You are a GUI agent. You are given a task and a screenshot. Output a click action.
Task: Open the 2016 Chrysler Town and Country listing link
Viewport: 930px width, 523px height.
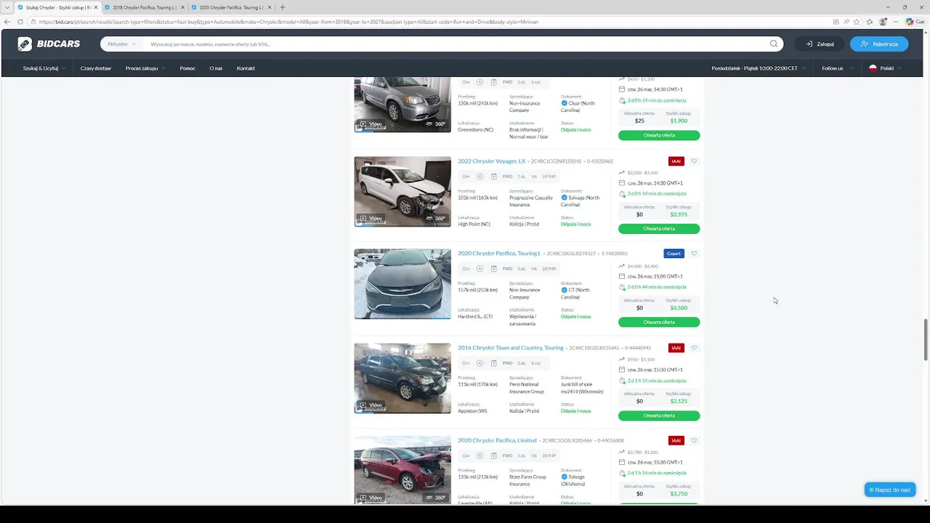(x=511, y=348)
